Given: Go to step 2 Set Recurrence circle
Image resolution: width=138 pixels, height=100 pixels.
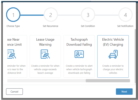Looking at the screenshot, I should coord(51,15).
